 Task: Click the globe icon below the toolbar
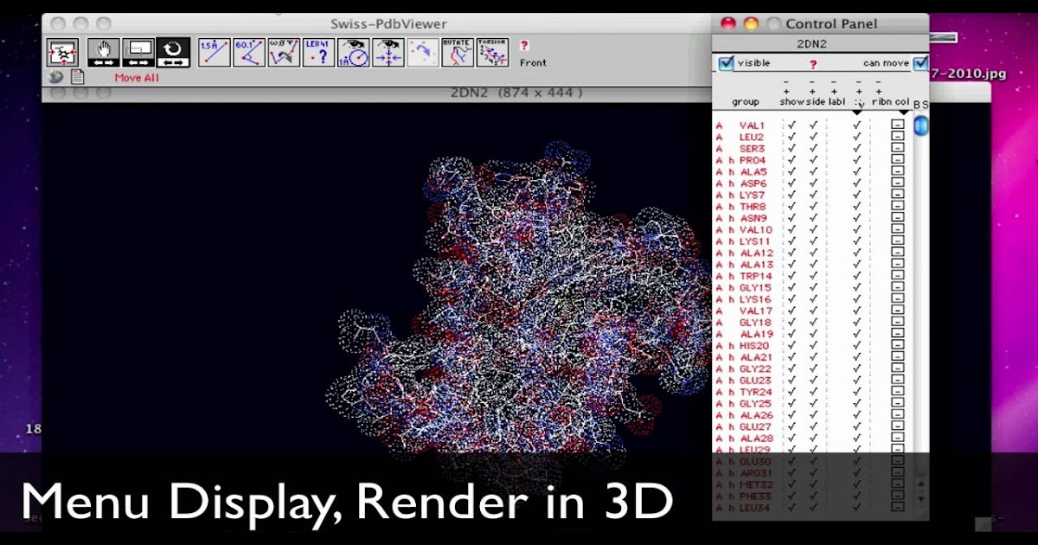(x=57, y=76)
